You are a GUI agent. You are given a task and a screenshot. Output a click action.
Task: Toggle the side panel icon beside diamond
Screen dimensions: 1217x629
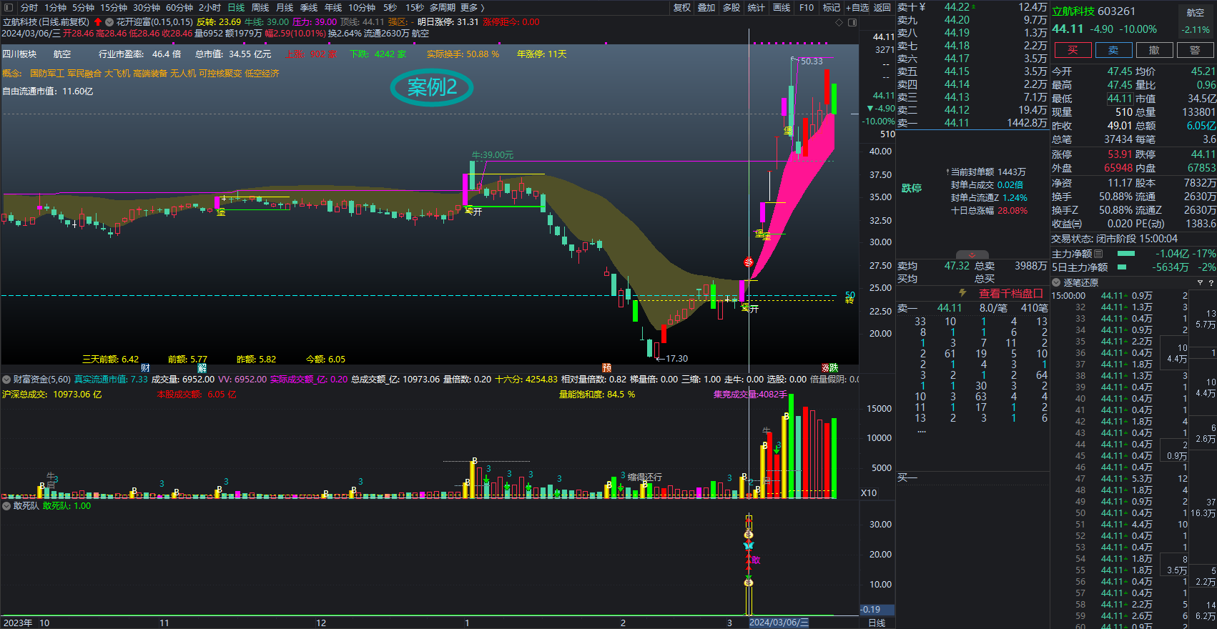(852, 22)
